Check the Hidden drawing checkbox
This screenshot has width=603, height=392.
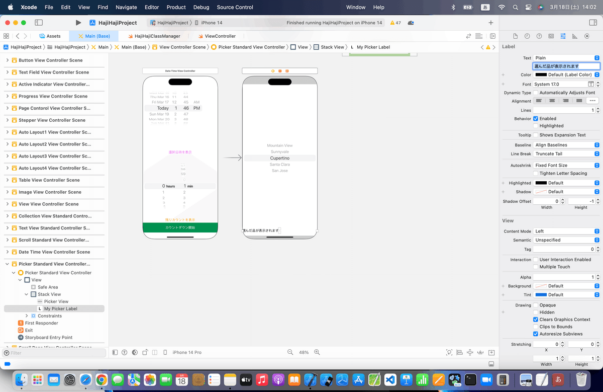[x=536, y=312]
